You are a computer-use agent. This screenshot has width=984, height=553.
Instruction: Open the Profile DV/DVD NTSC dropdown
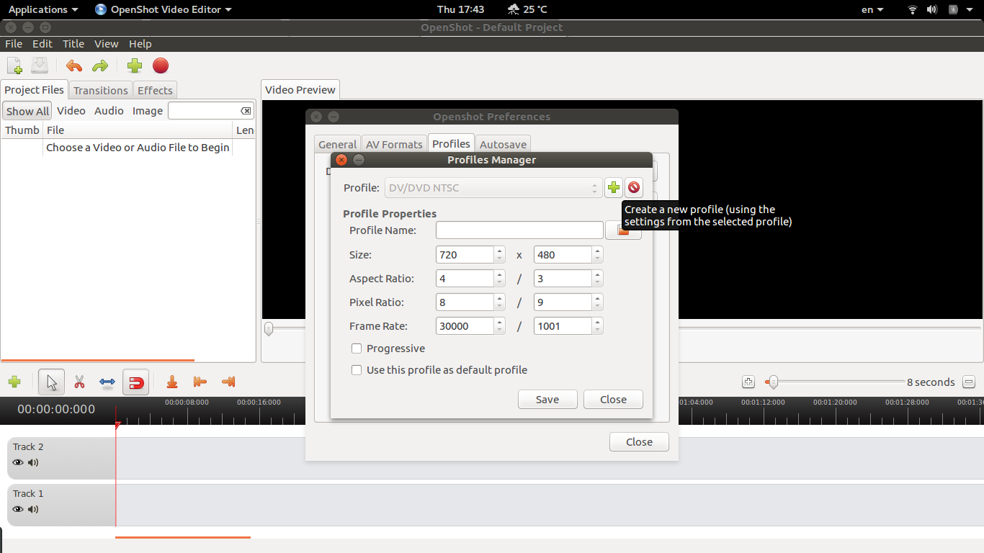coord(493,188)
